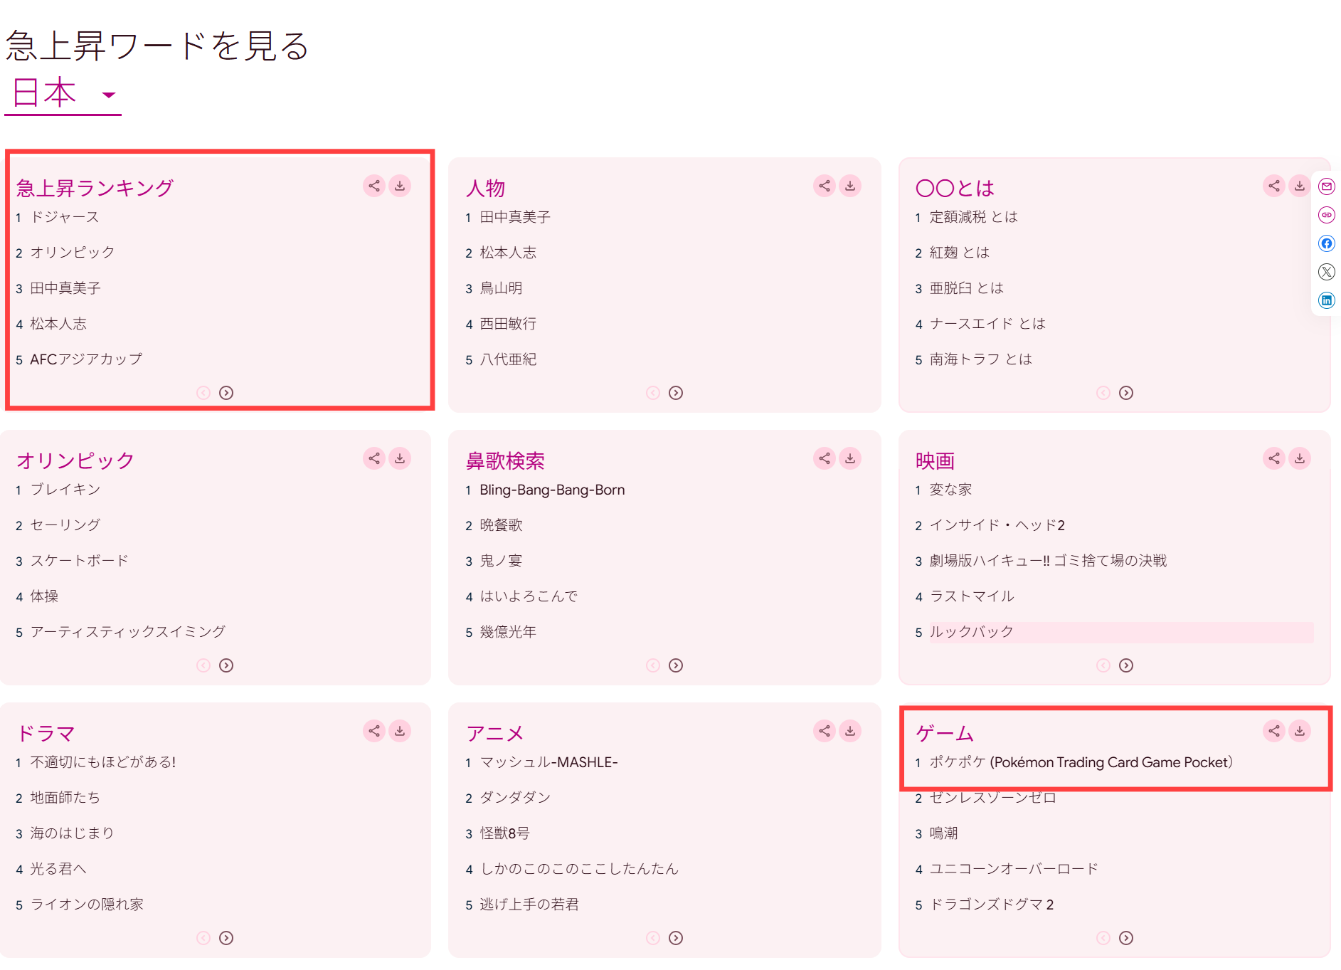
Task: Download the 鼻歌検索 card
Action: 850,458
